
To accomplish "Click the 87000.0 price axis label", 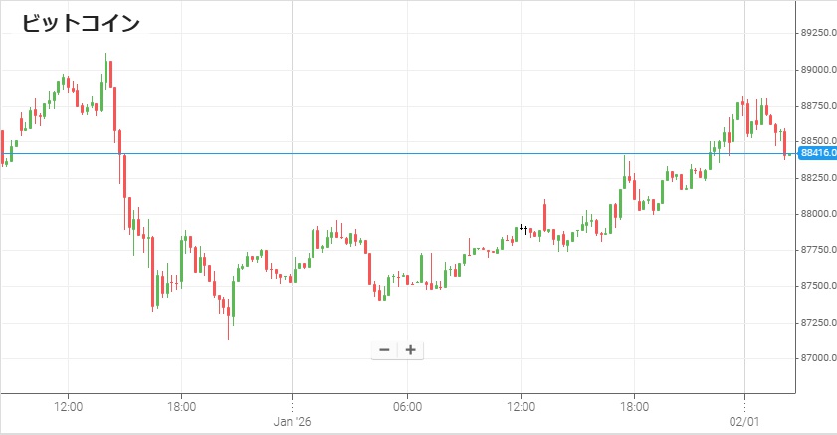I will coord(817,358).
